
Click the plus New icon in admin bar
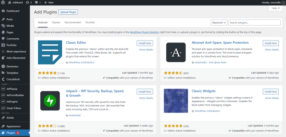pyautogui.click(x=46, y=3)
